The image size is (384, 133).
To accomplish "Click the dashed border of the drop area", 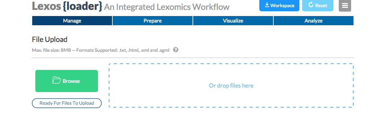I will pyautogui.click(x=231, y=64).
